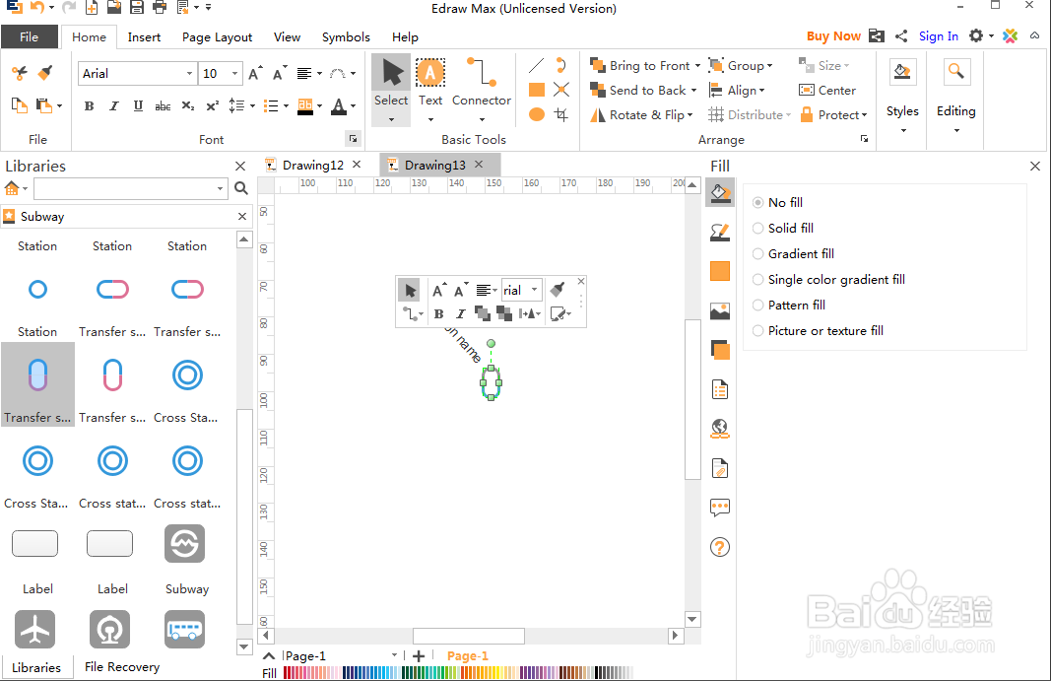Open the Group dropdown menu
The width and height of the screenshot is (1051, 681).
pyautogui.click(x=741, y=66)
